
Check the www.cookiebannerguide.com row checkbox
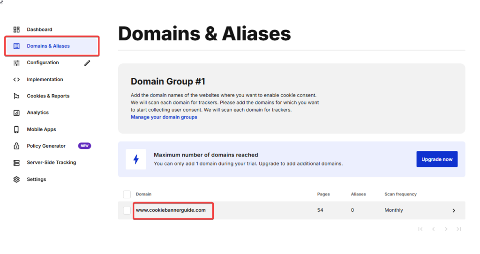coord(127,210)
